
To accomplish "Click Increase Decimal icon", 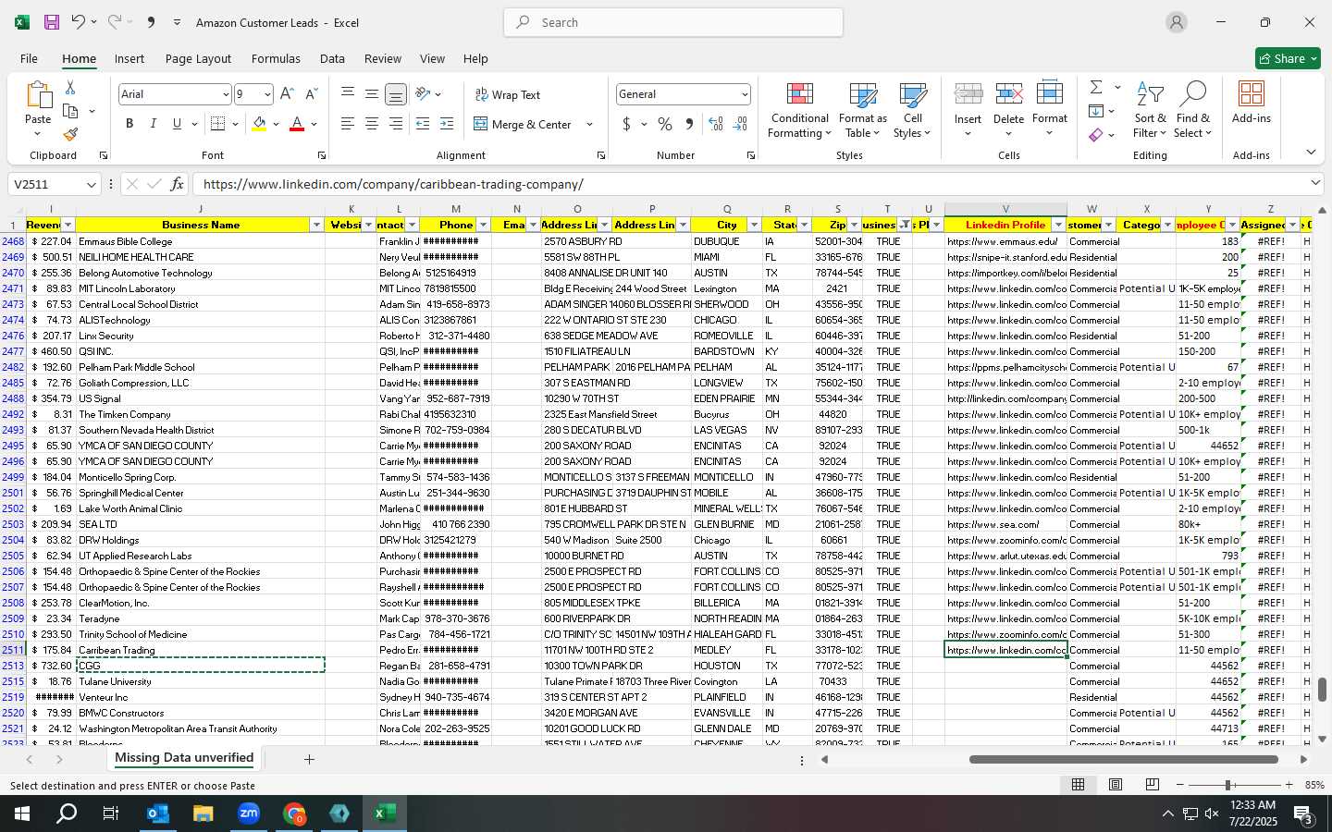I will [x=715, y=124].
